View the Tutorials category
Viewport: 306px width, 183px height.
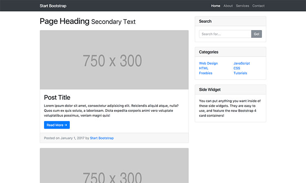[x=240, y=73]
